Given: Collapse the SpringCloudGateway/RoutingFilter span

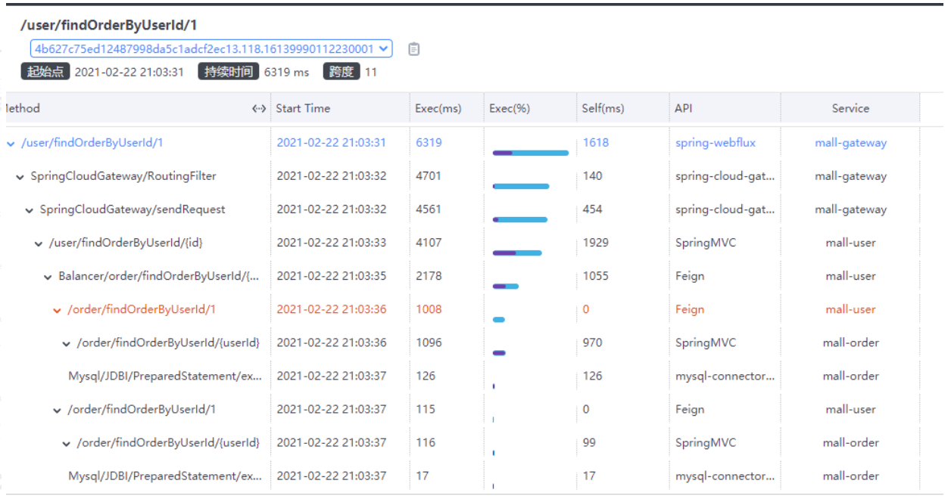Looking at the screenshot, I should [x=20, y=176].
